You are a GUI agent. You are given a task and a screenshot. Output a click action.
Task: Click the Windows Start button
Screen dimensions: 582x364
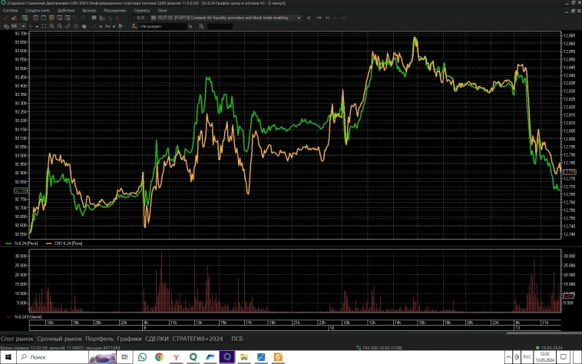pyautogui.click(x=7, y=357)
